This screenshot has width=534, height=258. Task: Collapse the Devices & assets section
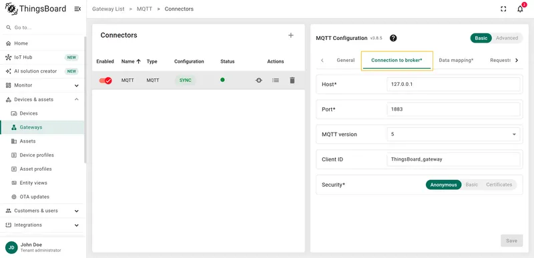click(x=77, y=99)
